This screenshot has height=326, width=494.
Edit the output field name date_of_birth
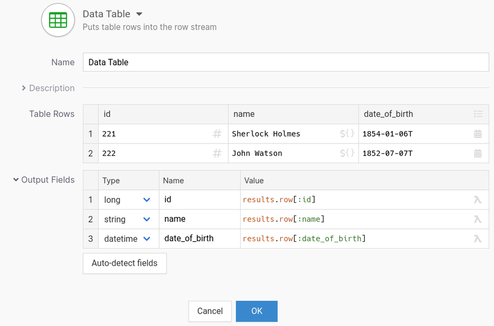200,239
